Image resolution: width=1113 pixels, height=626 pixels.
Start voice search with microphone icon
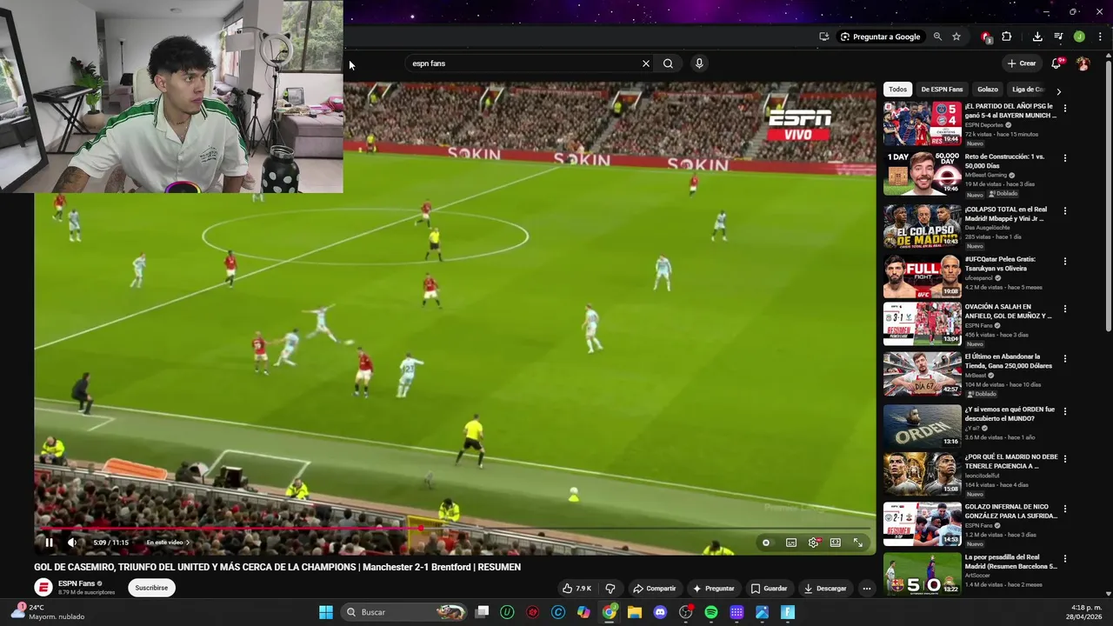pyautogui.click(x=699, y=63)
